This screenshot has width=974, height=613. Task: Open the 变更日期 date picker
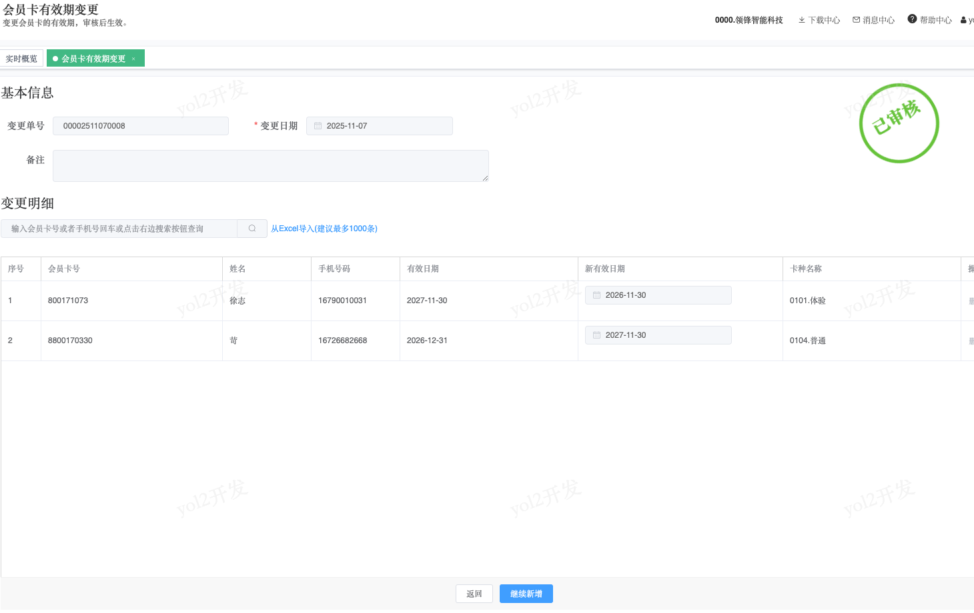tap(380, 126)
